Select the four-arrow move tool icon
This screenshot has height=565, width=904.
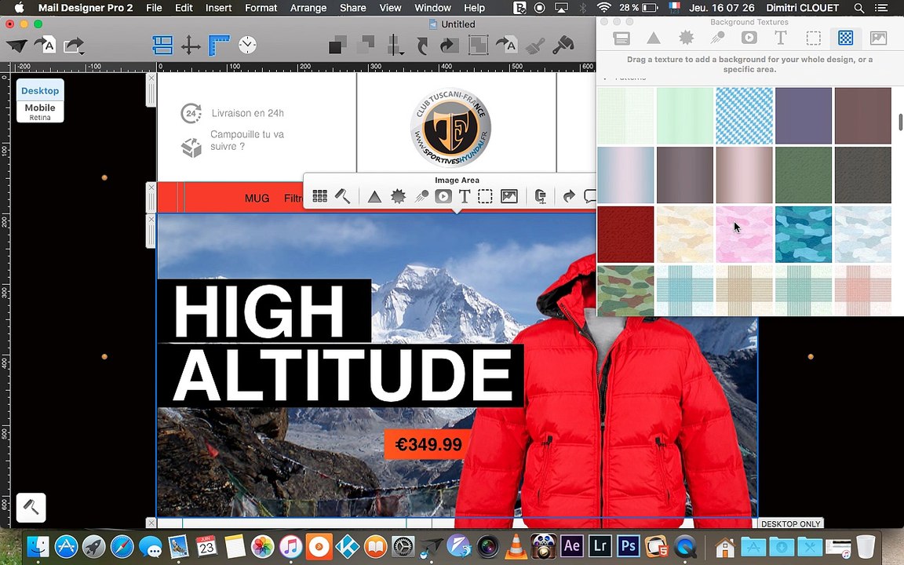click(x=191, y=45)
